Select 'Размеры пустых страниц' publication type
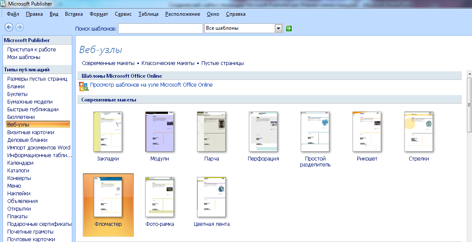The image size is (472, 242). pyautogui.click(x=37, y=79)
